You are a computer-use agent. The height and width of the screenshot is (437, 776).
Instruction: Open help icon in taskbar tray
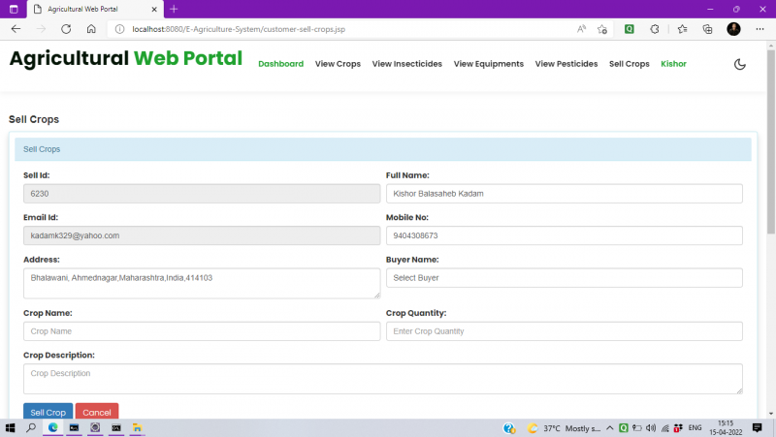tap(509, 428)
